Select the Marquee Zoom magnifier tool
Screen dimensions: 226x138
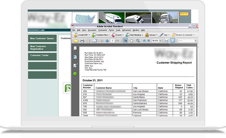pyautogui.click(x=138, y=41)
